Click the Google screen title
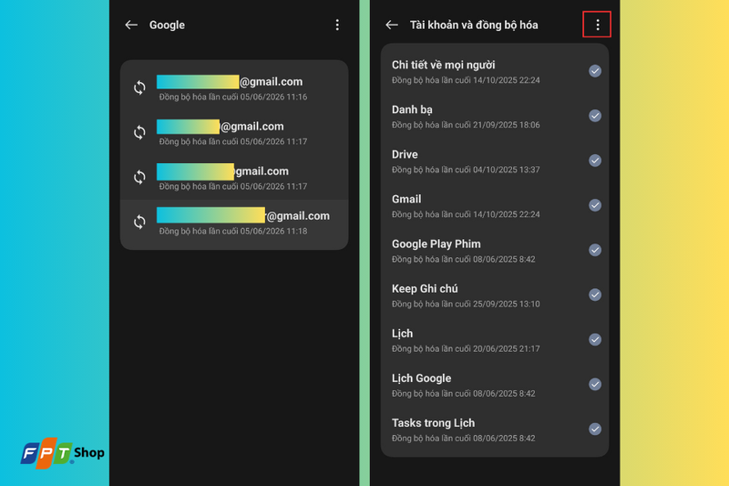Image resolution: width=729 pixels, height=486 pixels. click(x=167, y=26)
